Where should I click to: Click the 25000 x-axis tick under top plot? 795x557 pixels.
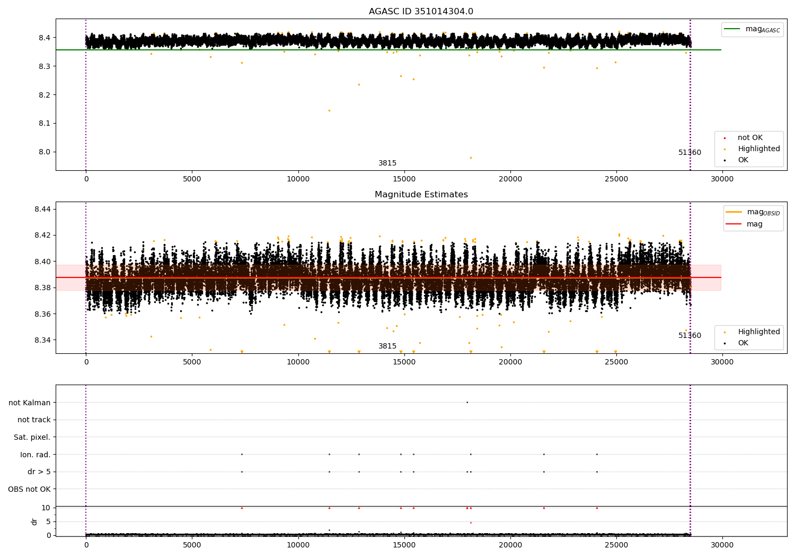pyautogui.click(x=616, y=179)
